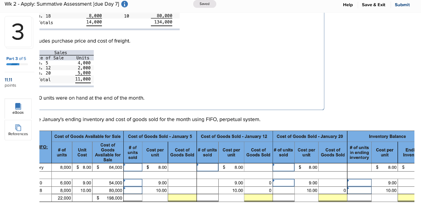Click the 198,000 total cost cell
This screenshot has width=421, height=218.
click(109, 198)
